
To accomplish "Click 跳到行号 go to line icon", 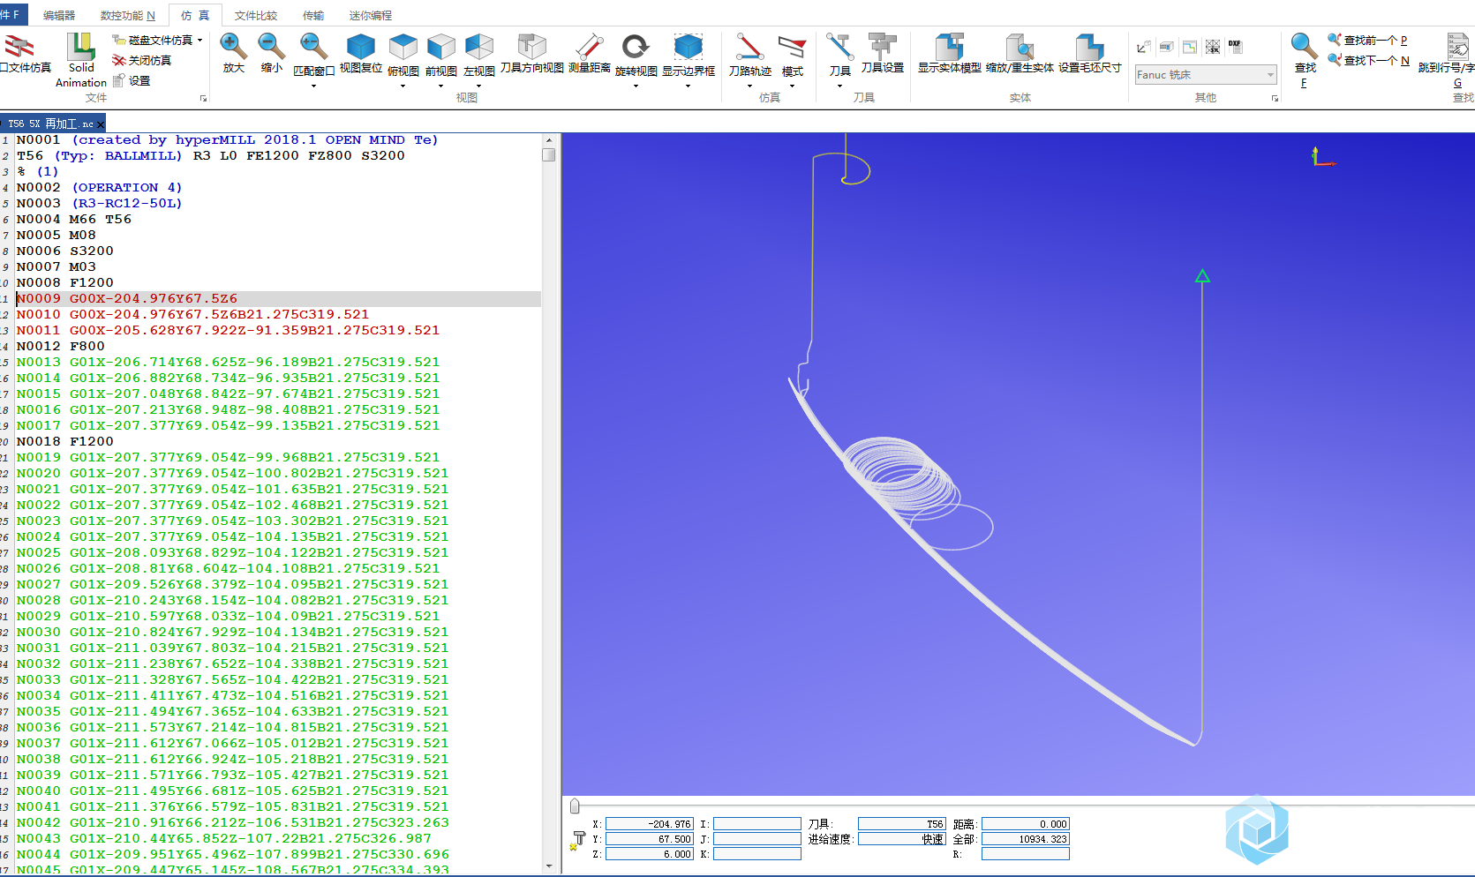I will click(x=1457, y=46).
